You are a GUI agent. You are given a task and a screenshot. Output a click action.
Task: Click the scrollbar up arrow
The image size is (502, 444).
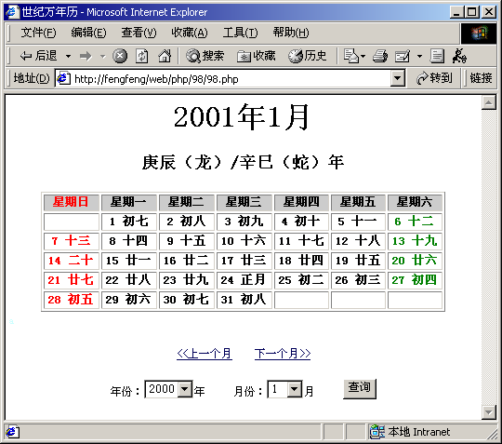(x=489, y=102)
